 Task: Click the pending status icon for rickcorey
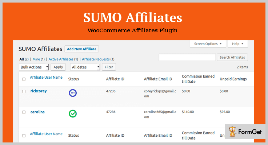pyautogui.click(x=73, y=93)
